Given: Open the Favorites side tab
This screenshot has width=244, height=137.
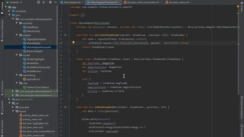Looking at the screenshot, I should click(2, 107).
